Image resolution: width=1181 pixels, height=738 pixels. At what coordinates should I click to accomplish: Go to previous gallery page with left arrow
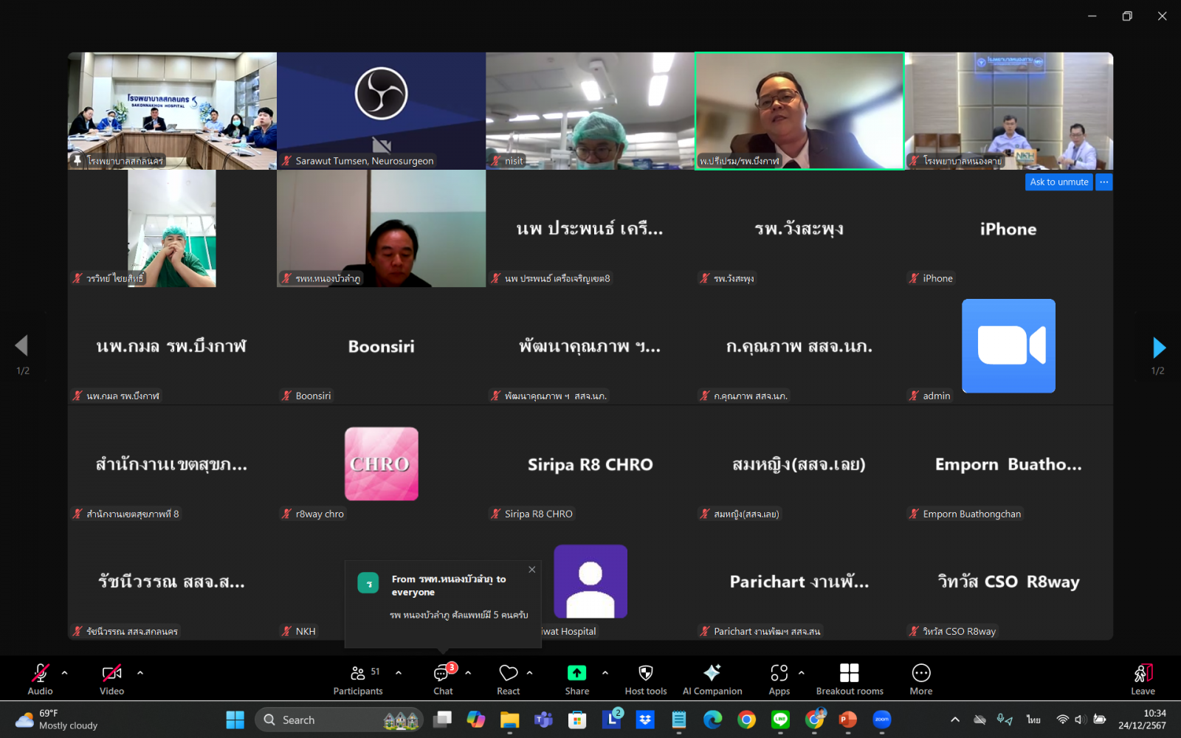point(21,346)
